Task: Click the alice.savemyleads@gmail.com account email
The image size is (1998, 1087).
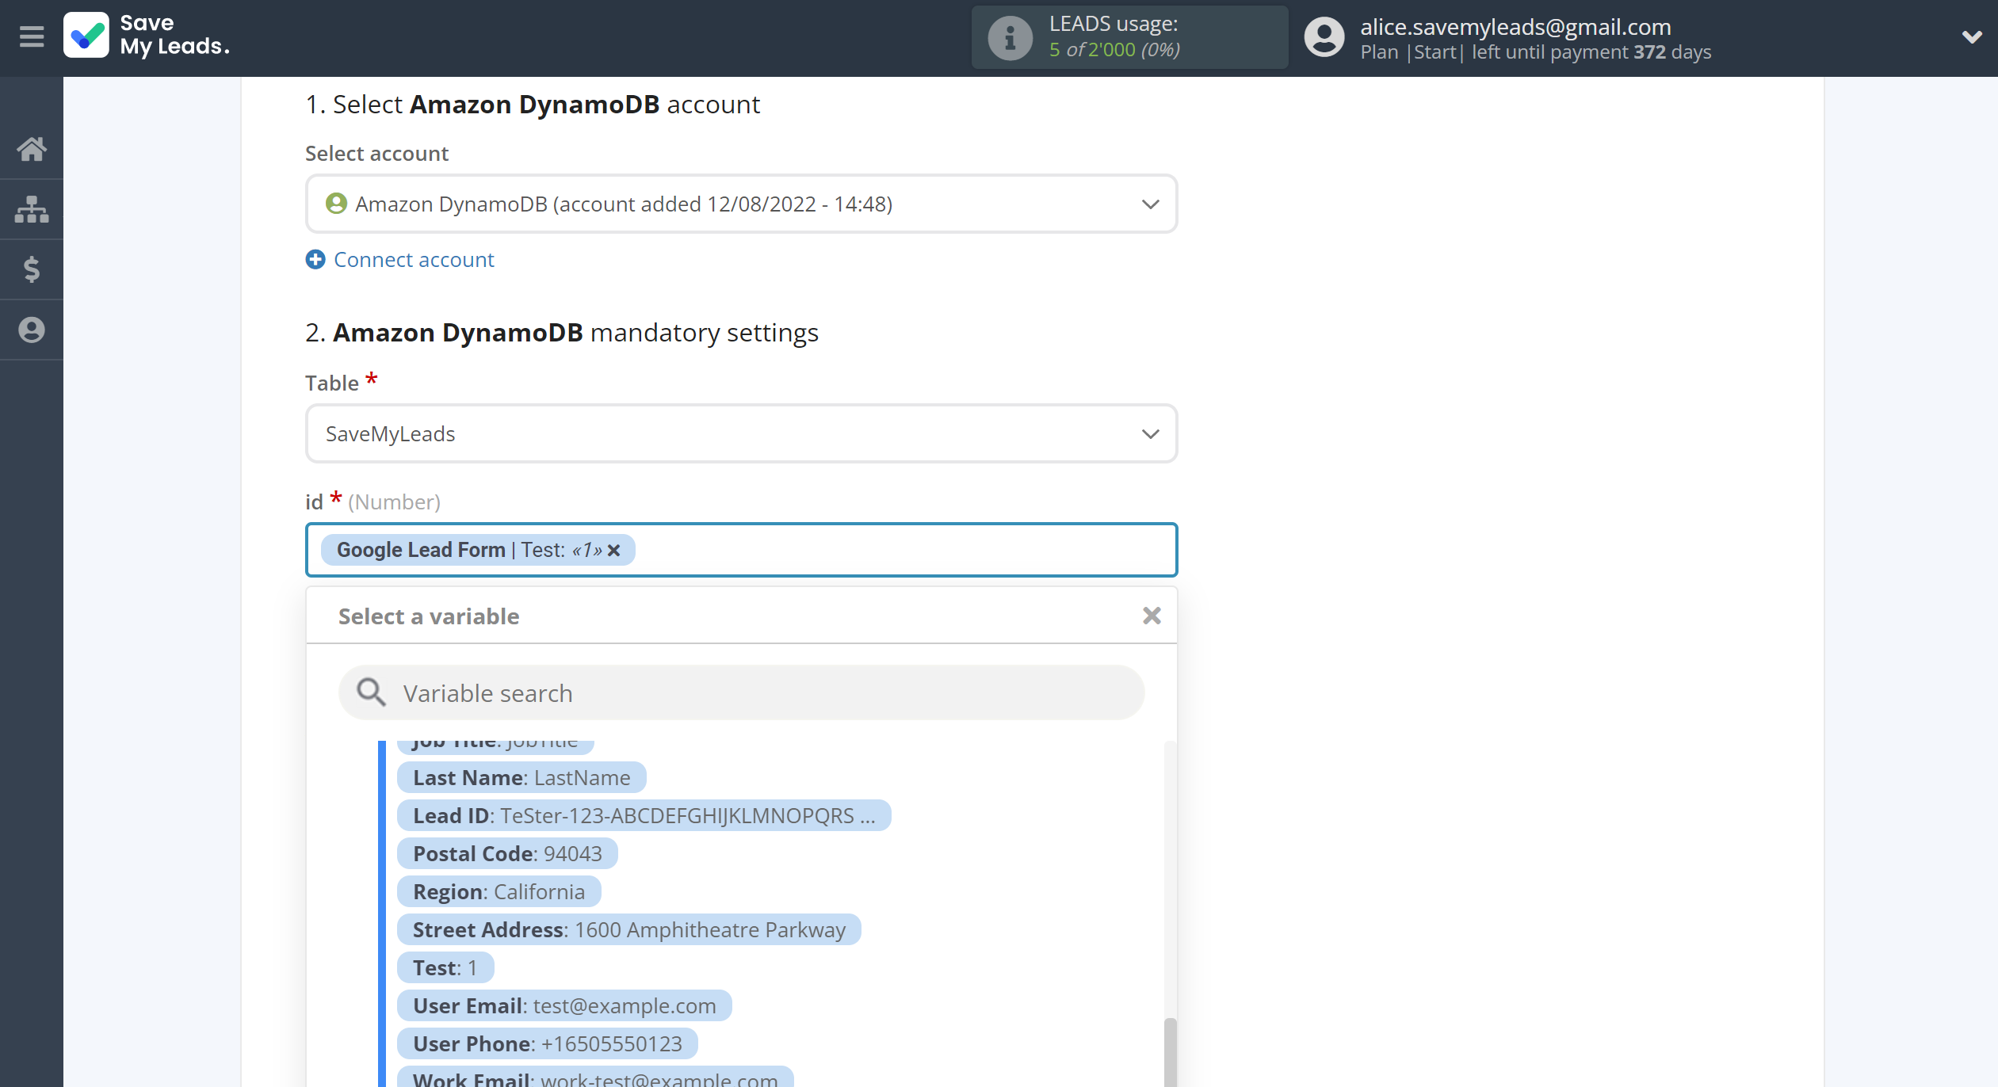Action: coord(1515,26)
